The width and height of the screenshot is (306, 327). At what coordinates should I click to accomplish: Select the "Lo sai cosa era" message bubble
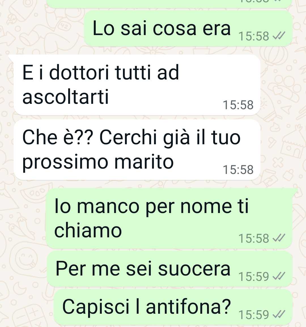[x=188, y=29]
